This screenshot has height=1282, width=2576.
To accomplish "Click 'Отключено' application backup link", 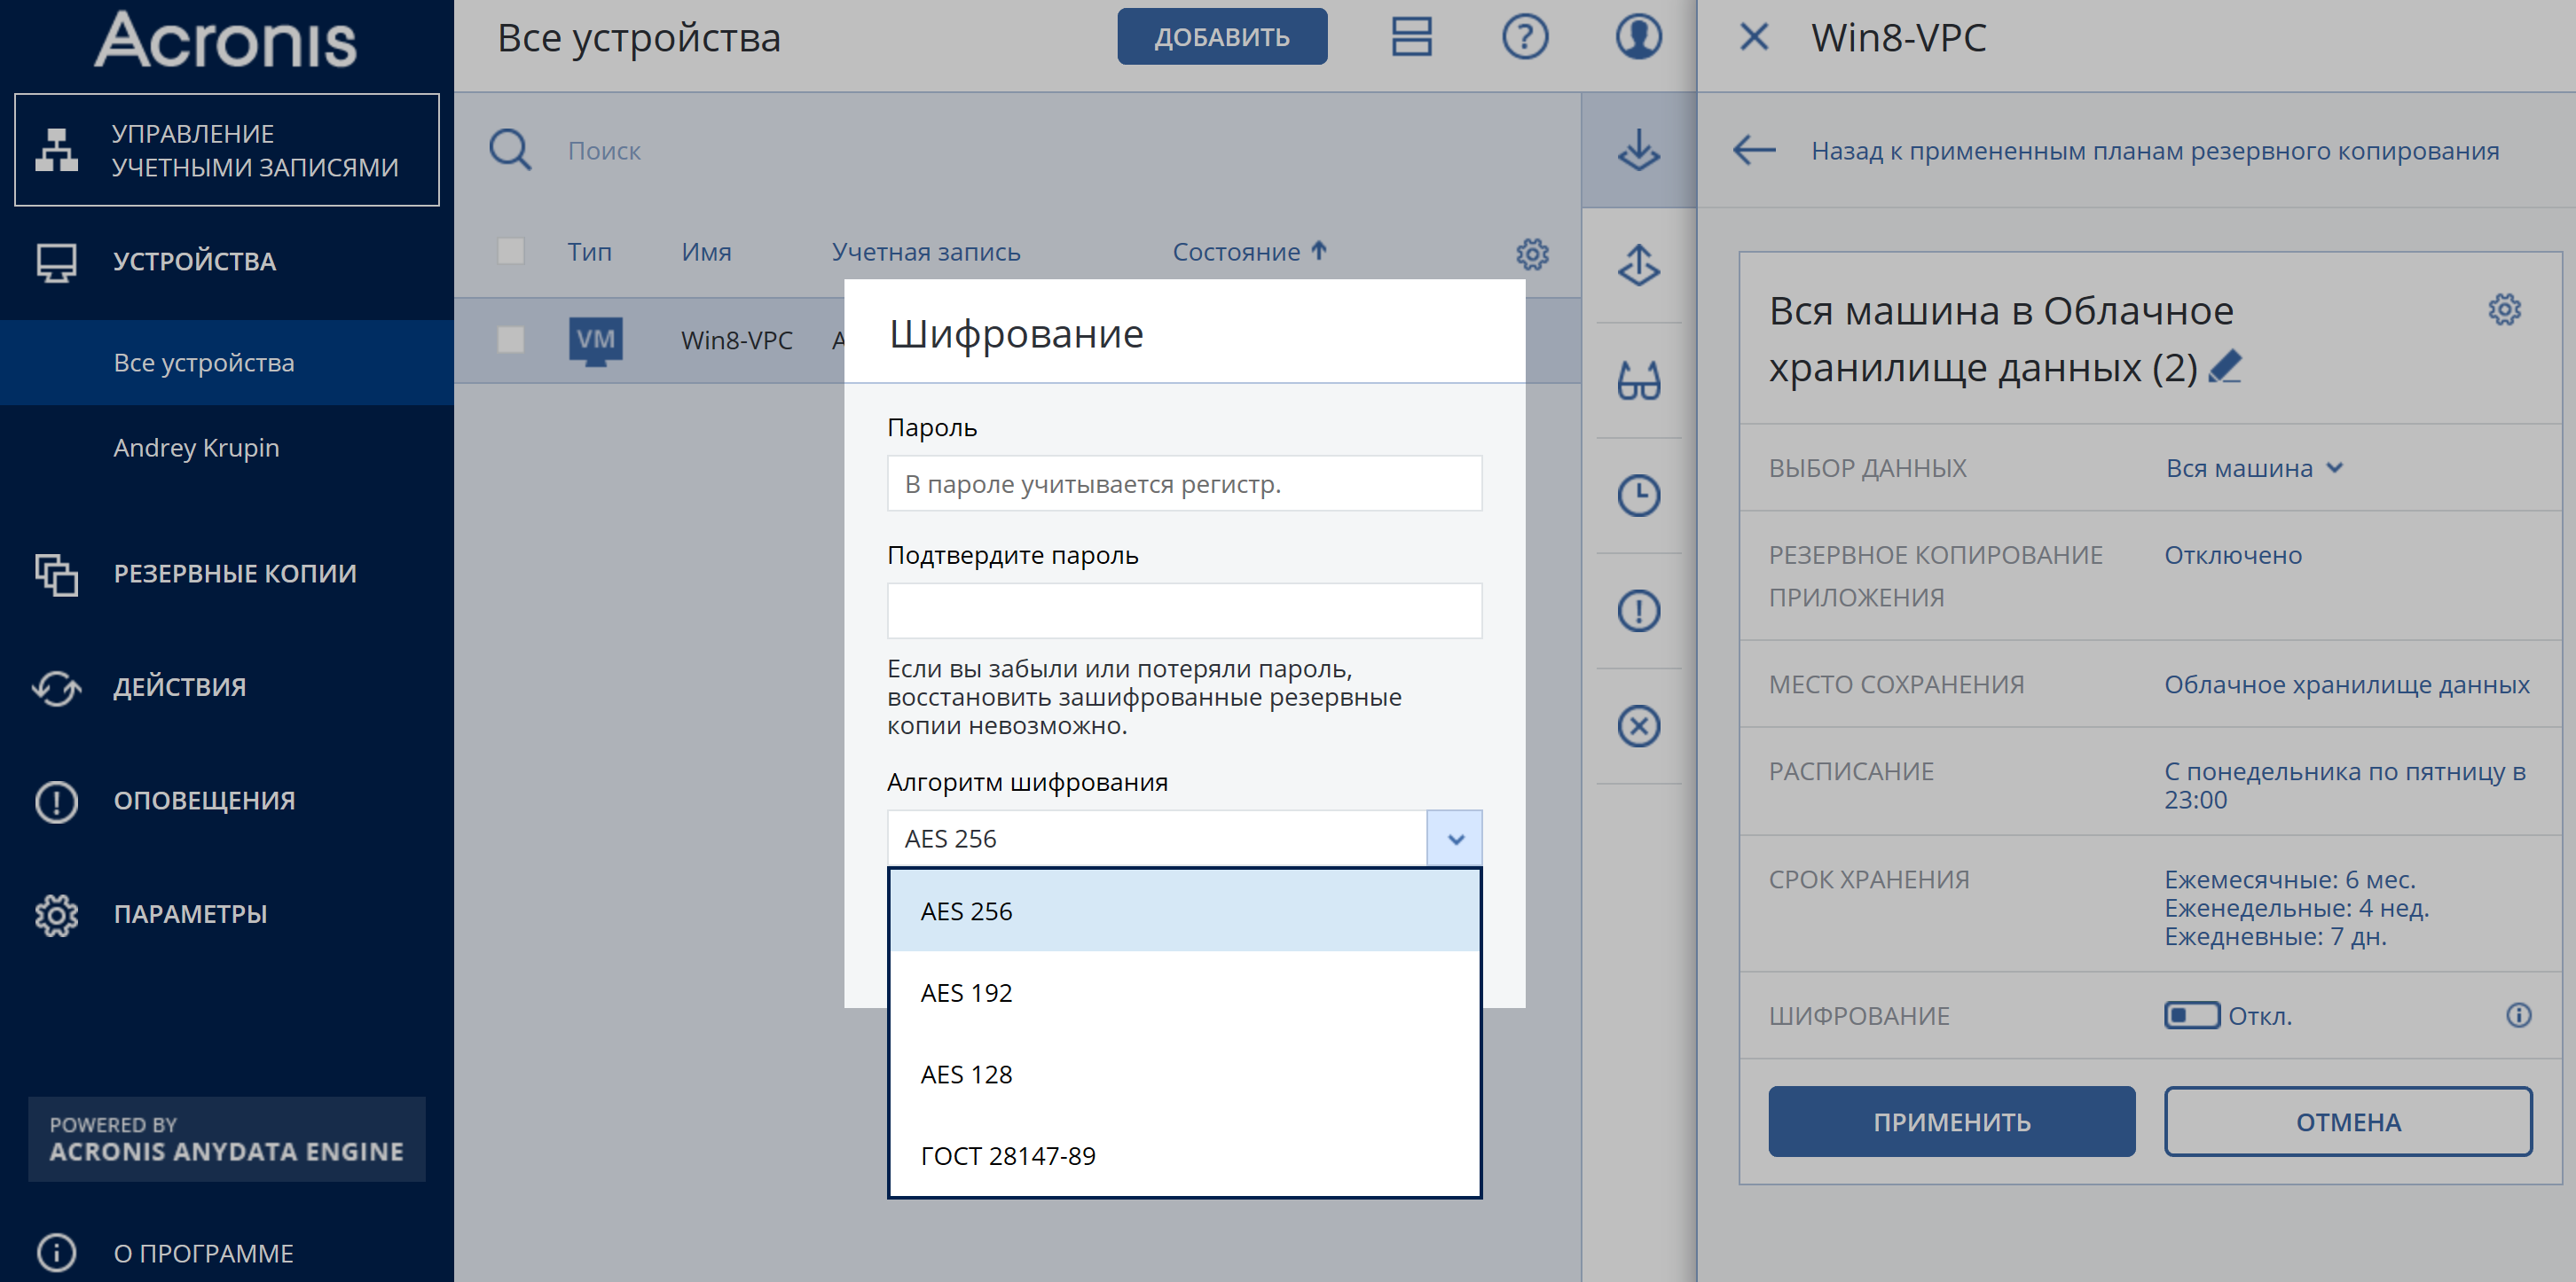I will coord(2233,555).
